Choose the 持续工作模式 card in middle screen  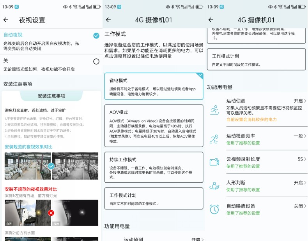point(154,167)
